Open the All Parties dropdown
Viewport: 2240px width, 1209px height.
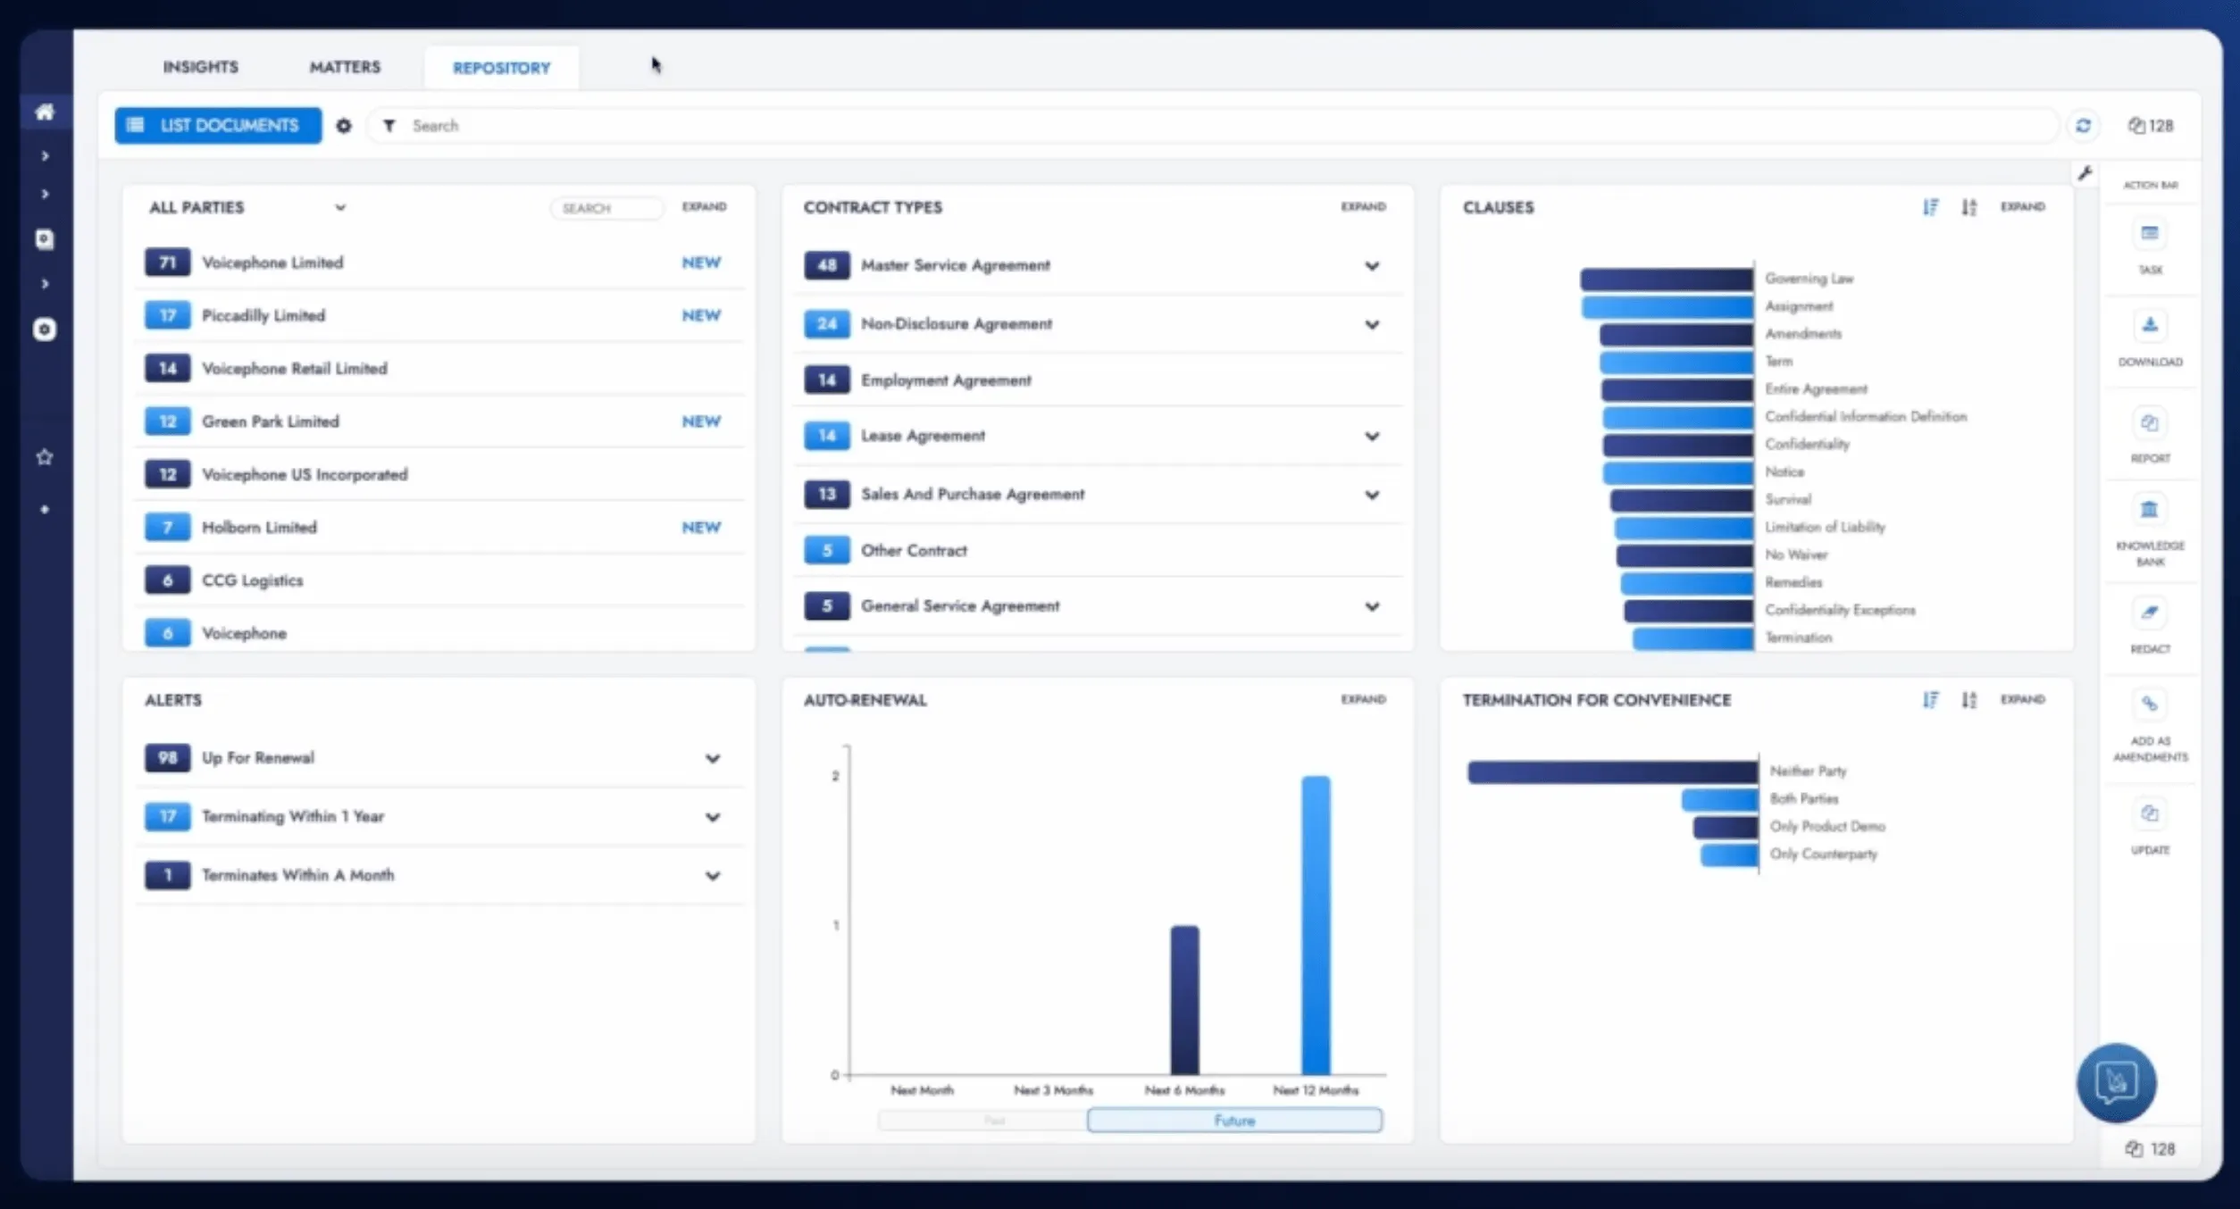point(340,208)
